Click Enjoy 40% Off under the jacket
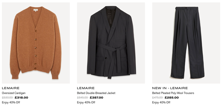Viewport: 223px width, 107px height. coord(86,102)
